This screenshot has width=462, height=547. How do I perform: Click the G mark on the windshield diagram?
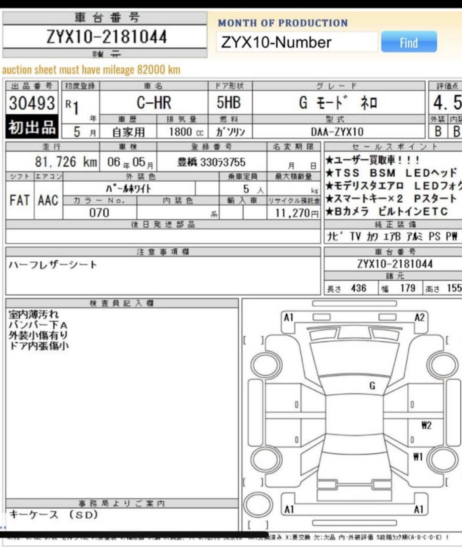tap(372, 386)
